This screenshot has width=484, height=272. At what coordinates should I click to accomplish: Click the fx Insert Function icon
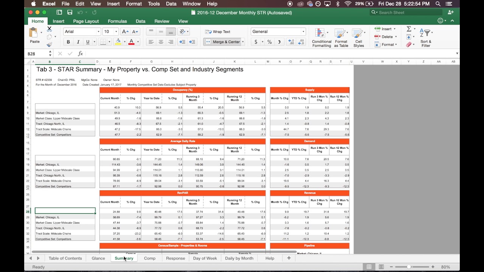pos(80,54)
